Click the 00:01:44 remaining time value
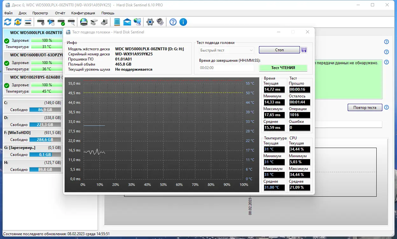 click(299, 102)
